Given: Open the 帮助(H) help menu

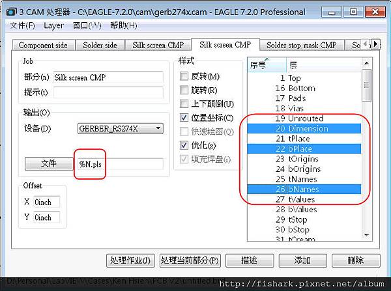Looking at the screenshot, I should click(x=124, y=25).
